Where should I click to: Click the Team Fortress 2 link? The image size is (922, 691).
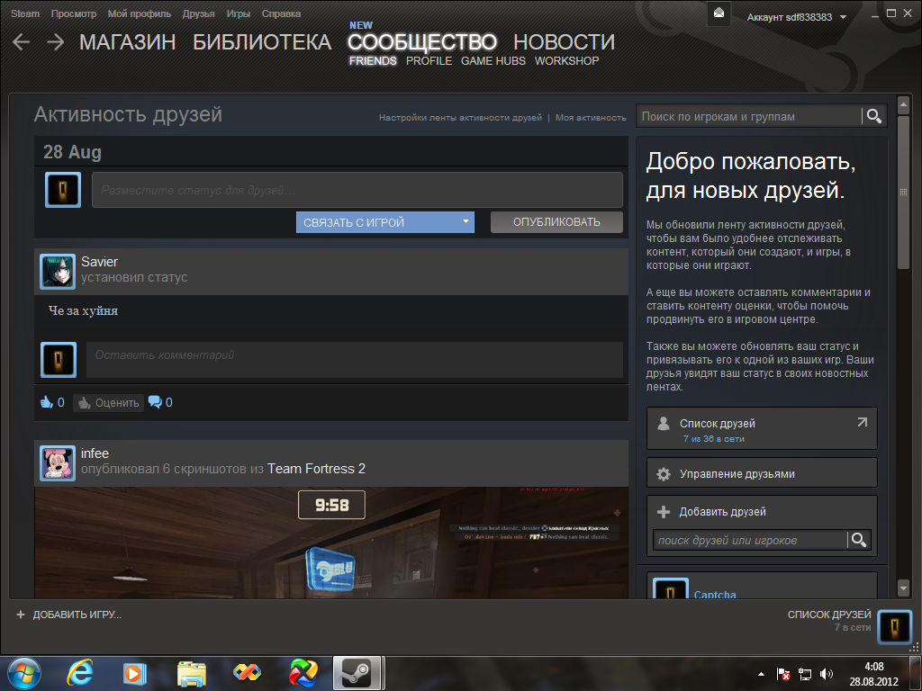(316, 469)
